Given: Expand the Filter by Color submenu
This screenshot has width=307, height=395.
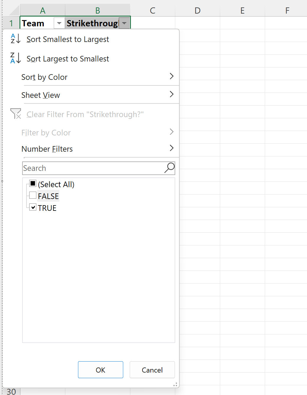Looking at the screenshot, I should pos(172,132).
